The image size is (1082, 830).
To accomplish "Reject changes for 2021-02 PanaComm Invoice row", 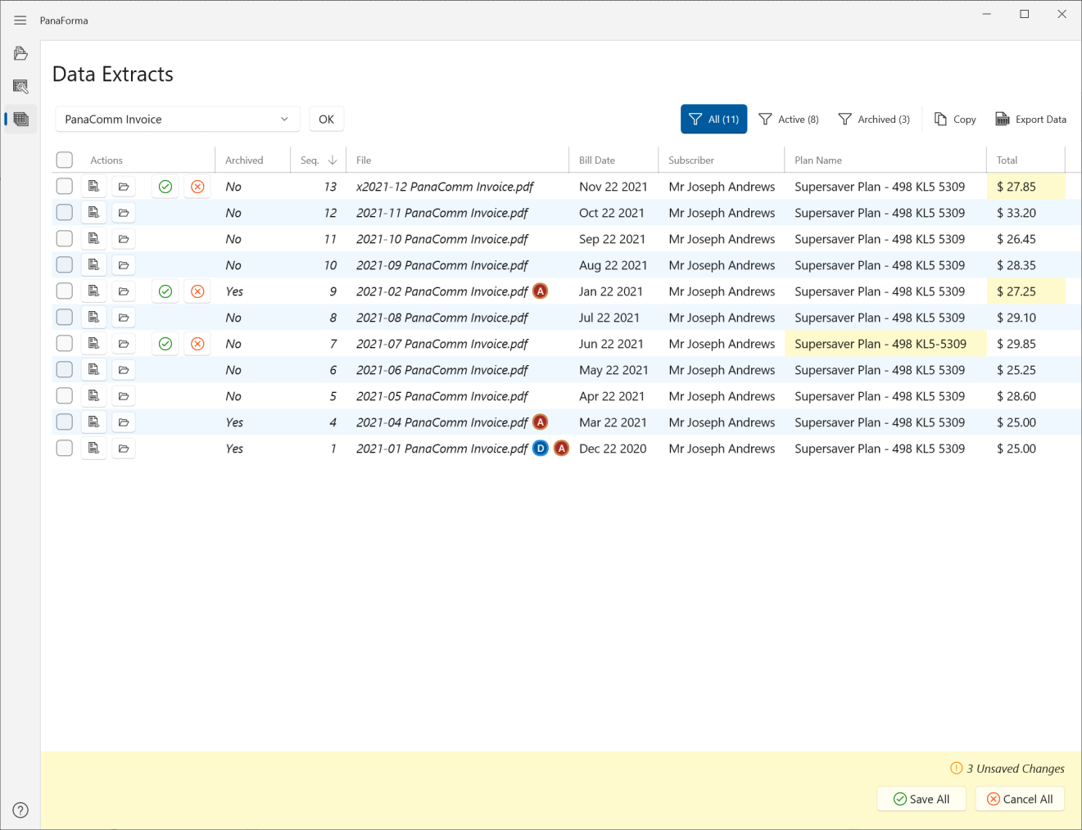I will [197, 291].
